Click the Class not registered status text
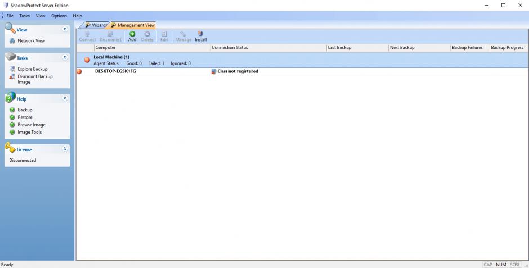The width and height of the screenshot is (529, 268). (x=238, y=71)
